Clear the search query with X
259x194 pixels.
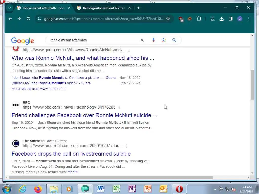(142, 40)
